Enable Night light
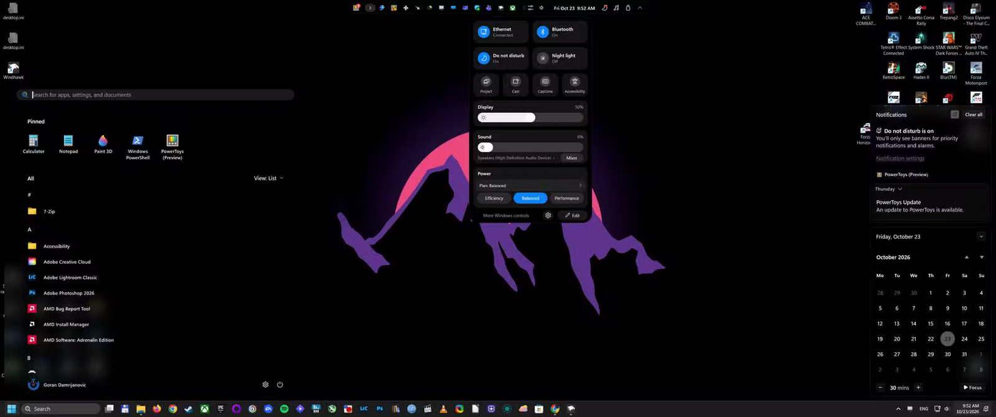Screen dimensions: 996x417 pyautogui.click(x=560, y=58)
